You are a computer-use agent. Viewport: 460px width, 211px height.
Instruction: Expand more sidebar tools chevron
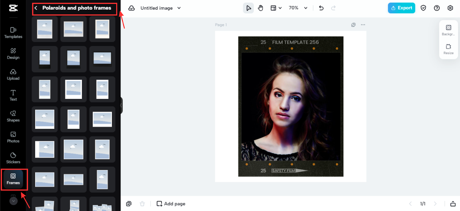pos(13,201)
